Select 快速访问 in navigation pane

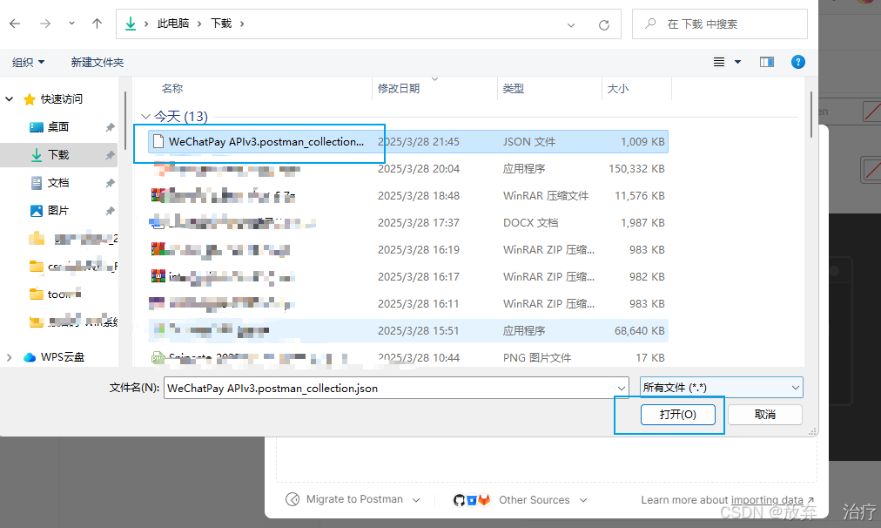coord(61,99)
